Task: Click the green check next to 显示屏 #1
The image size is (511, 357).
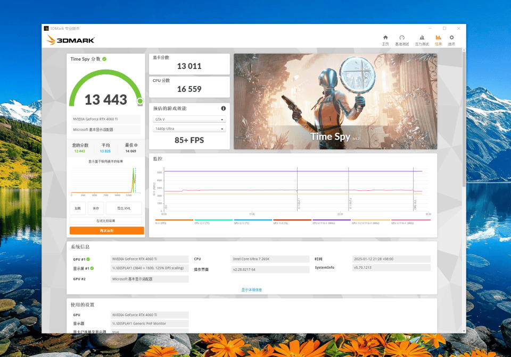Action: click(92, 268)
